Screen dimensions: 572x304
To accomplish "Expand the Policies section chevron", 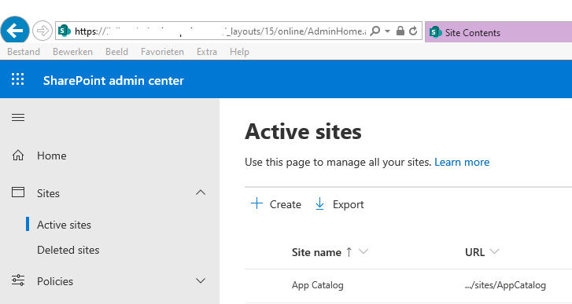I will click(201, 280).
